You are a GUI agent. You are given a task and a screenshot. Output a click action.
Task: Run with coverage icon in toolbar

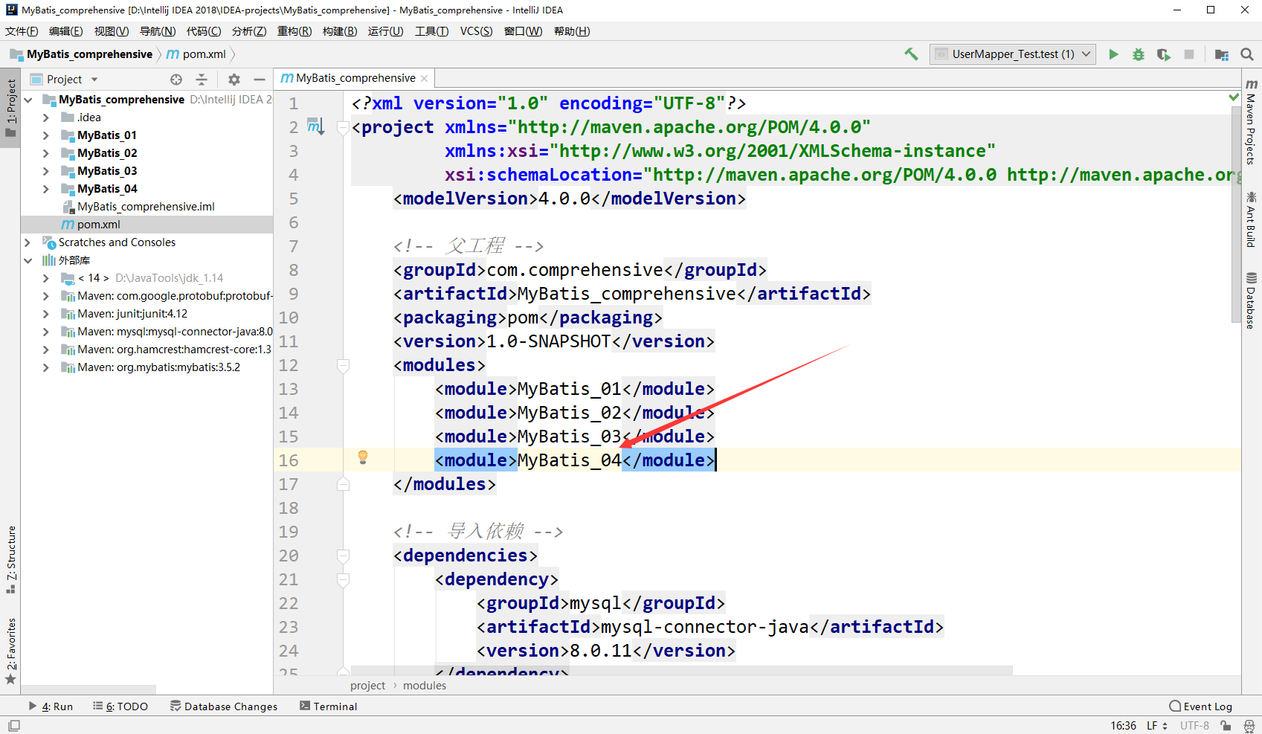1164,54
